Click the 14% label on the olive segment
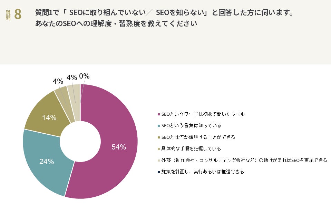This screenshot has width=331, height=206. click(49, 118)
